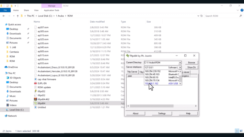Click Name column header to sort
Viewport: 244px width, 137px height.
(x=37, y=22)
